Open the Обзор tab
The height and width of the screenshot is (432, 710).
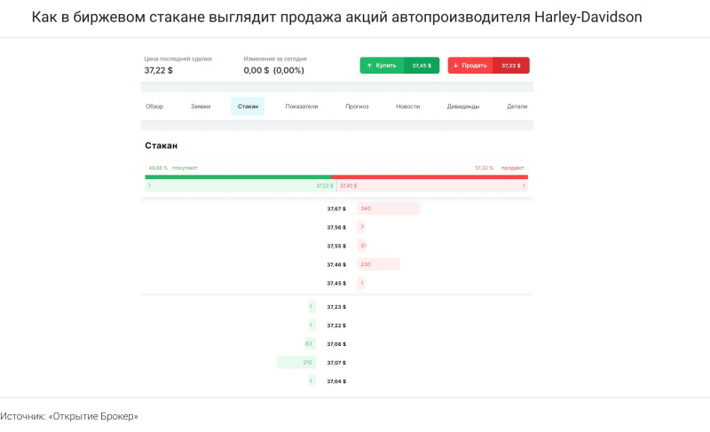click(x=154, y=106)
